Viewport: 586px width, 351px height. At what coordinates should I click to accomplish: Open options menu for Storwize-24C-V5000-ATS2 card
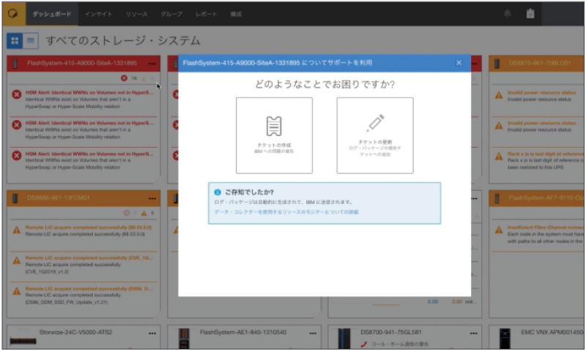pyautogui.click(x=152, y=333)
